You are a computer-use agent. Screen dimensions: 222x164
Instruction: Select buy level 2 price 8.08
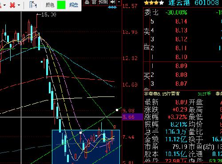click(181, 75)
